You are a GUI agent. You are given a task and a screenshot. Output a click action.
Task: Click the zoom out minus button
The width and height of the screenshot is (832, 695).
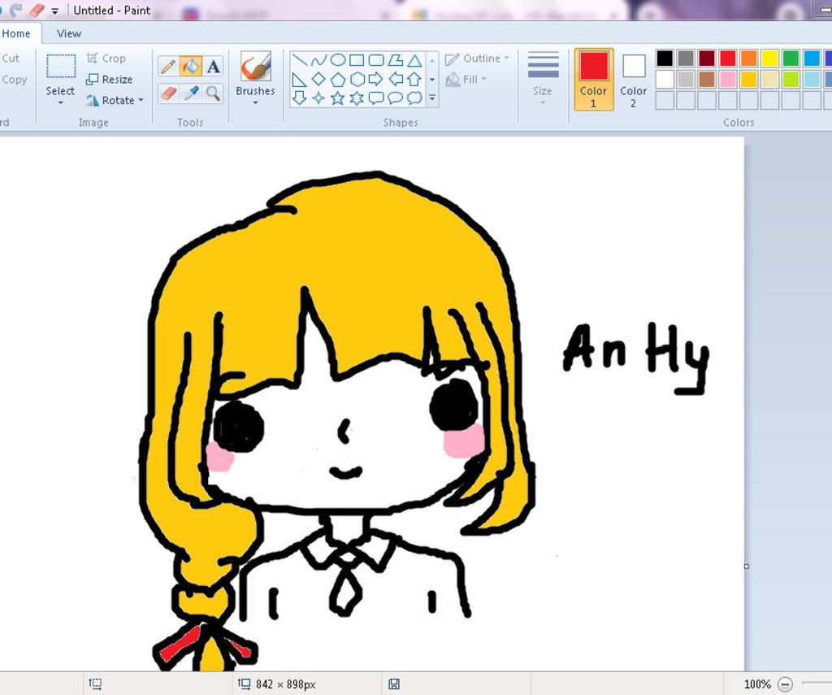(786, 684)
